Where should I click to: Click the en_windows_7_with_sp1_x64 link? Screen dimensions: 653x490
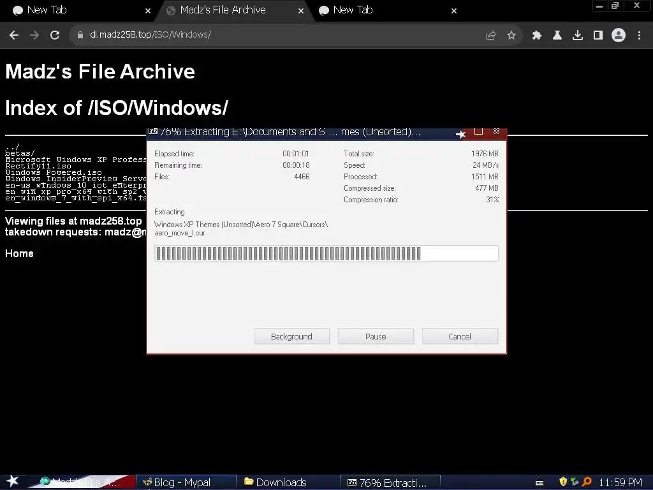pyautogui.click(x=76, y=198)
